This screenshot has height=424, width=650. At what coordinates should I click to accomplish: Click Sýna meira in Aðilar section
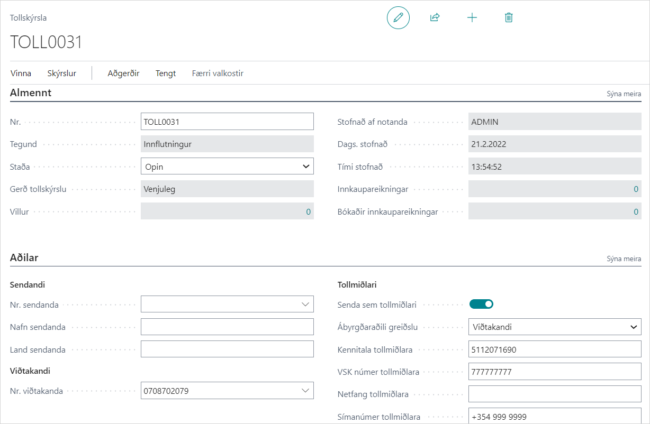(x=624, y=259)
